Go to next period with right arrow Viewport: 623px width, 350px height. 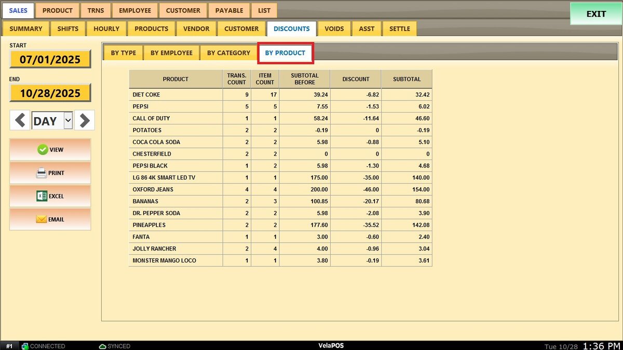85,120
